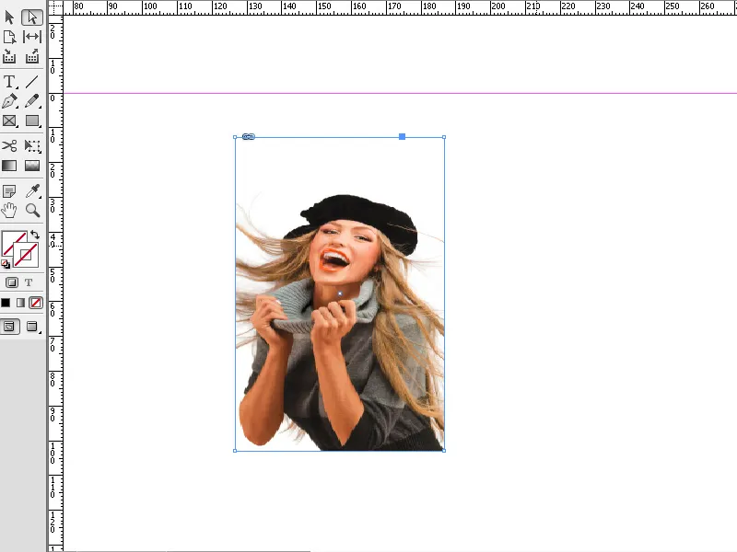Select the Rectangle Frame tool
The height and width of the screenshot is (552, 737).
point(9,121)
